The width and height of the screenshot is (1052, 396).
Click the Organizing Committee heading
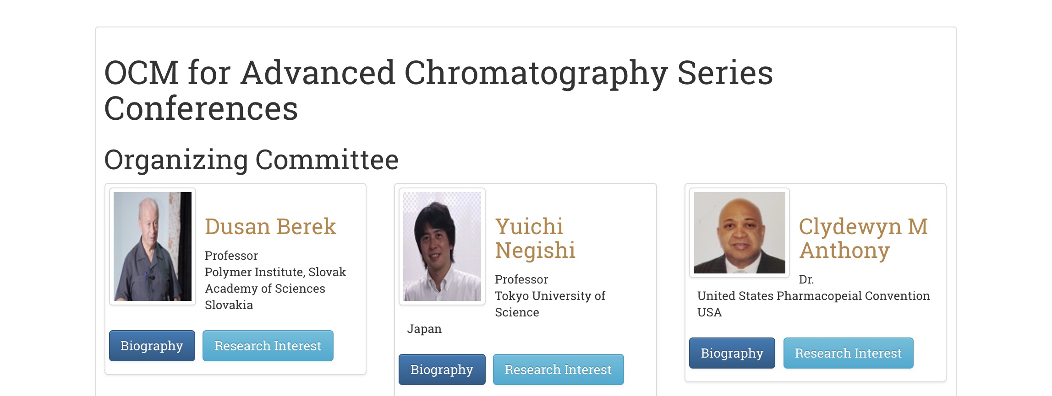[251, 160]
